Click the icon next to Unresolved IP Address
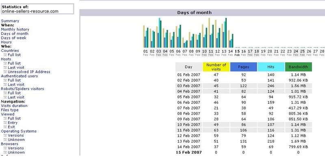Image resolution: width=325 pixels, height=167 pixels. tap(5, 72)
